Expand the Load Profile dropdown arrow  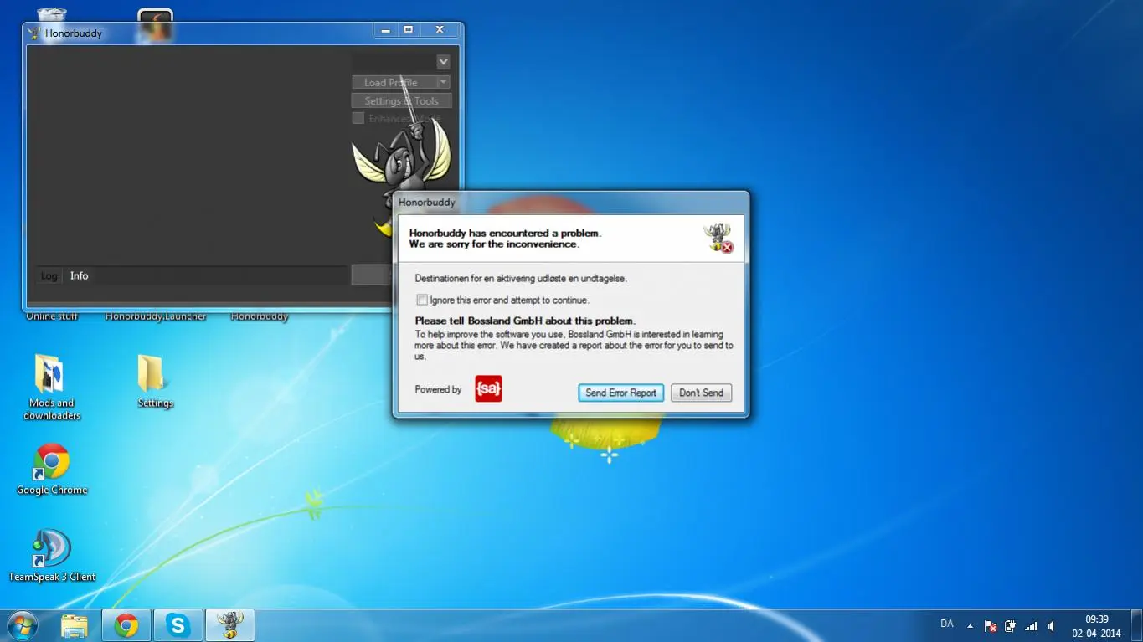pos(444,82)
